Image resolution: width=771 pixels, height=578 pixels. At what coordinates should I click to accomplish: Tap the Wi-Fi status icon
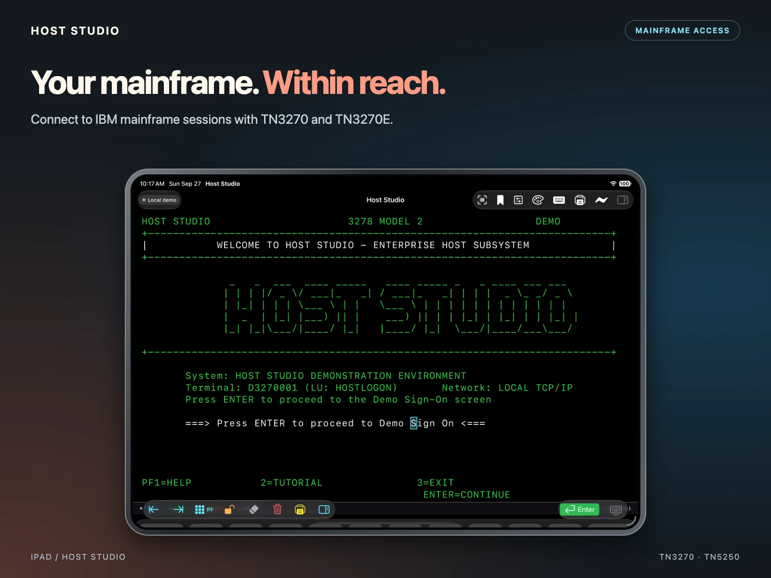613,184
